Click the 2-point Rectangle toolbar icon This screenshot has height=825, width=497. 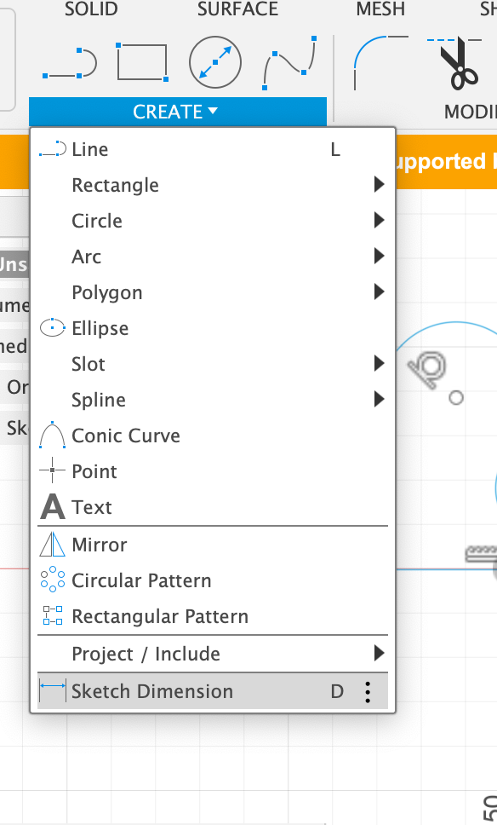(142, 62)
